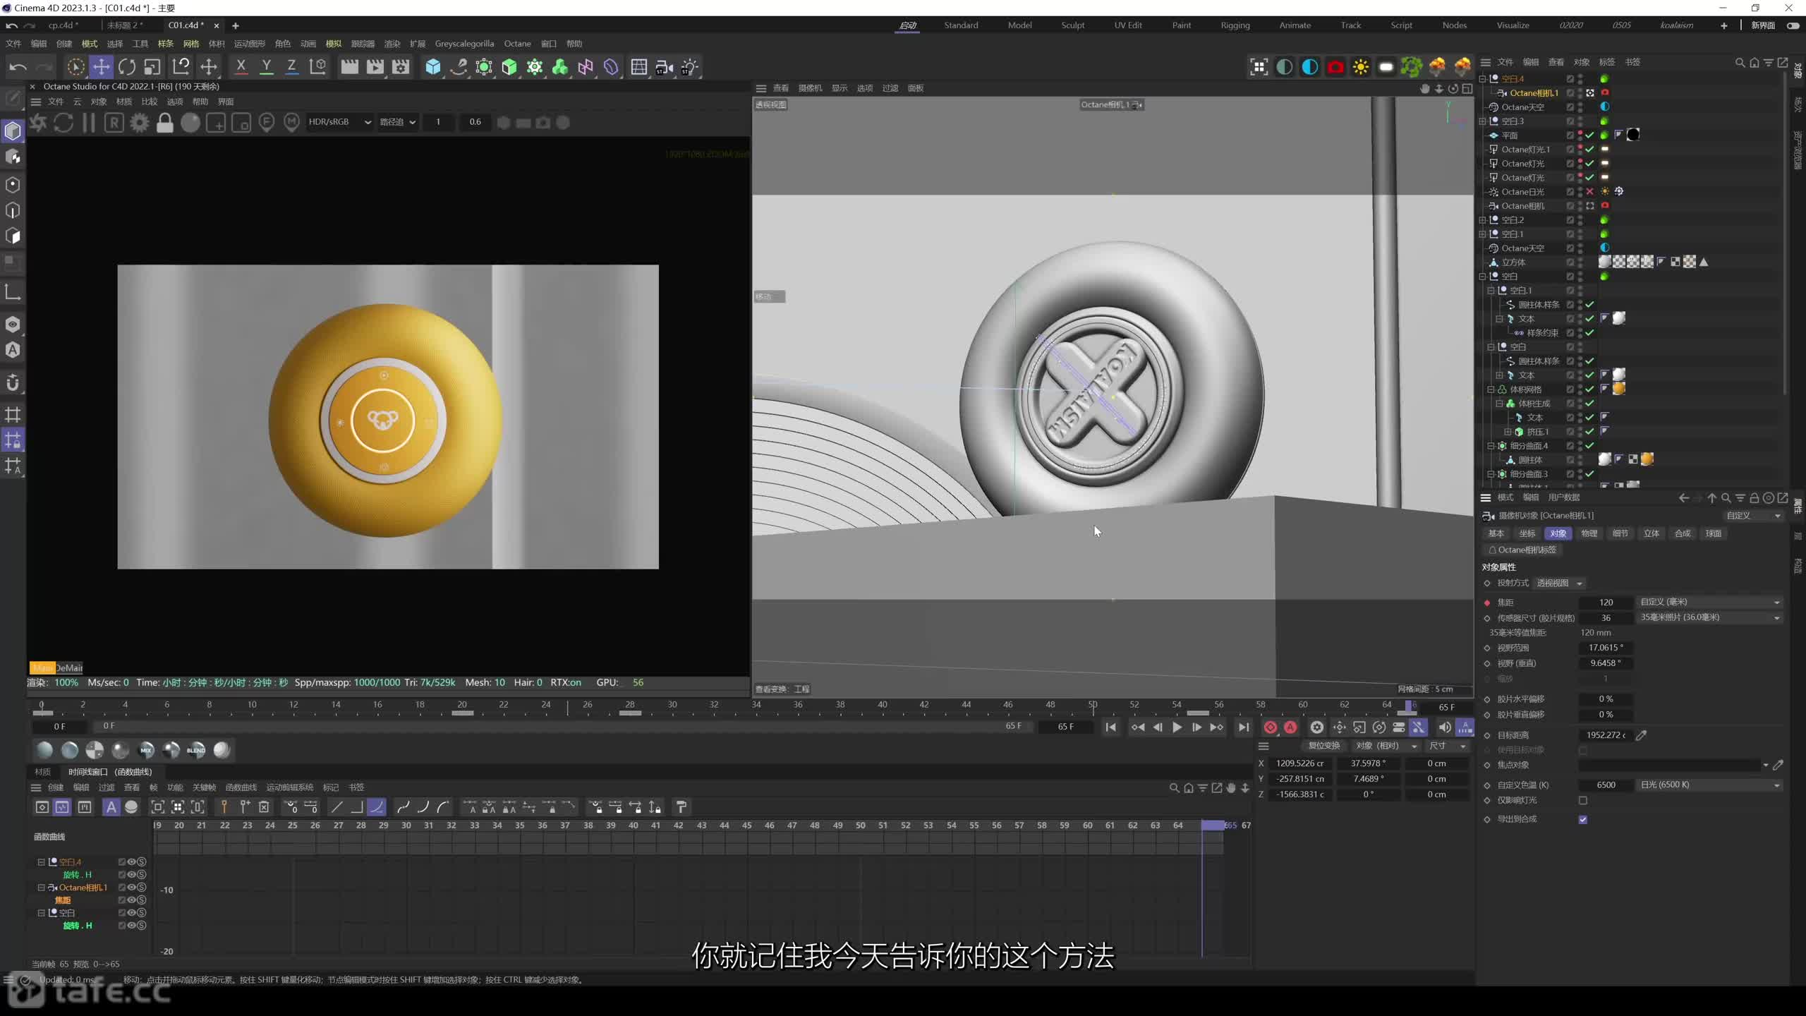This screenshot has height=1016, width=1806.
Task: Add a light object
Action: click(690, 67)
